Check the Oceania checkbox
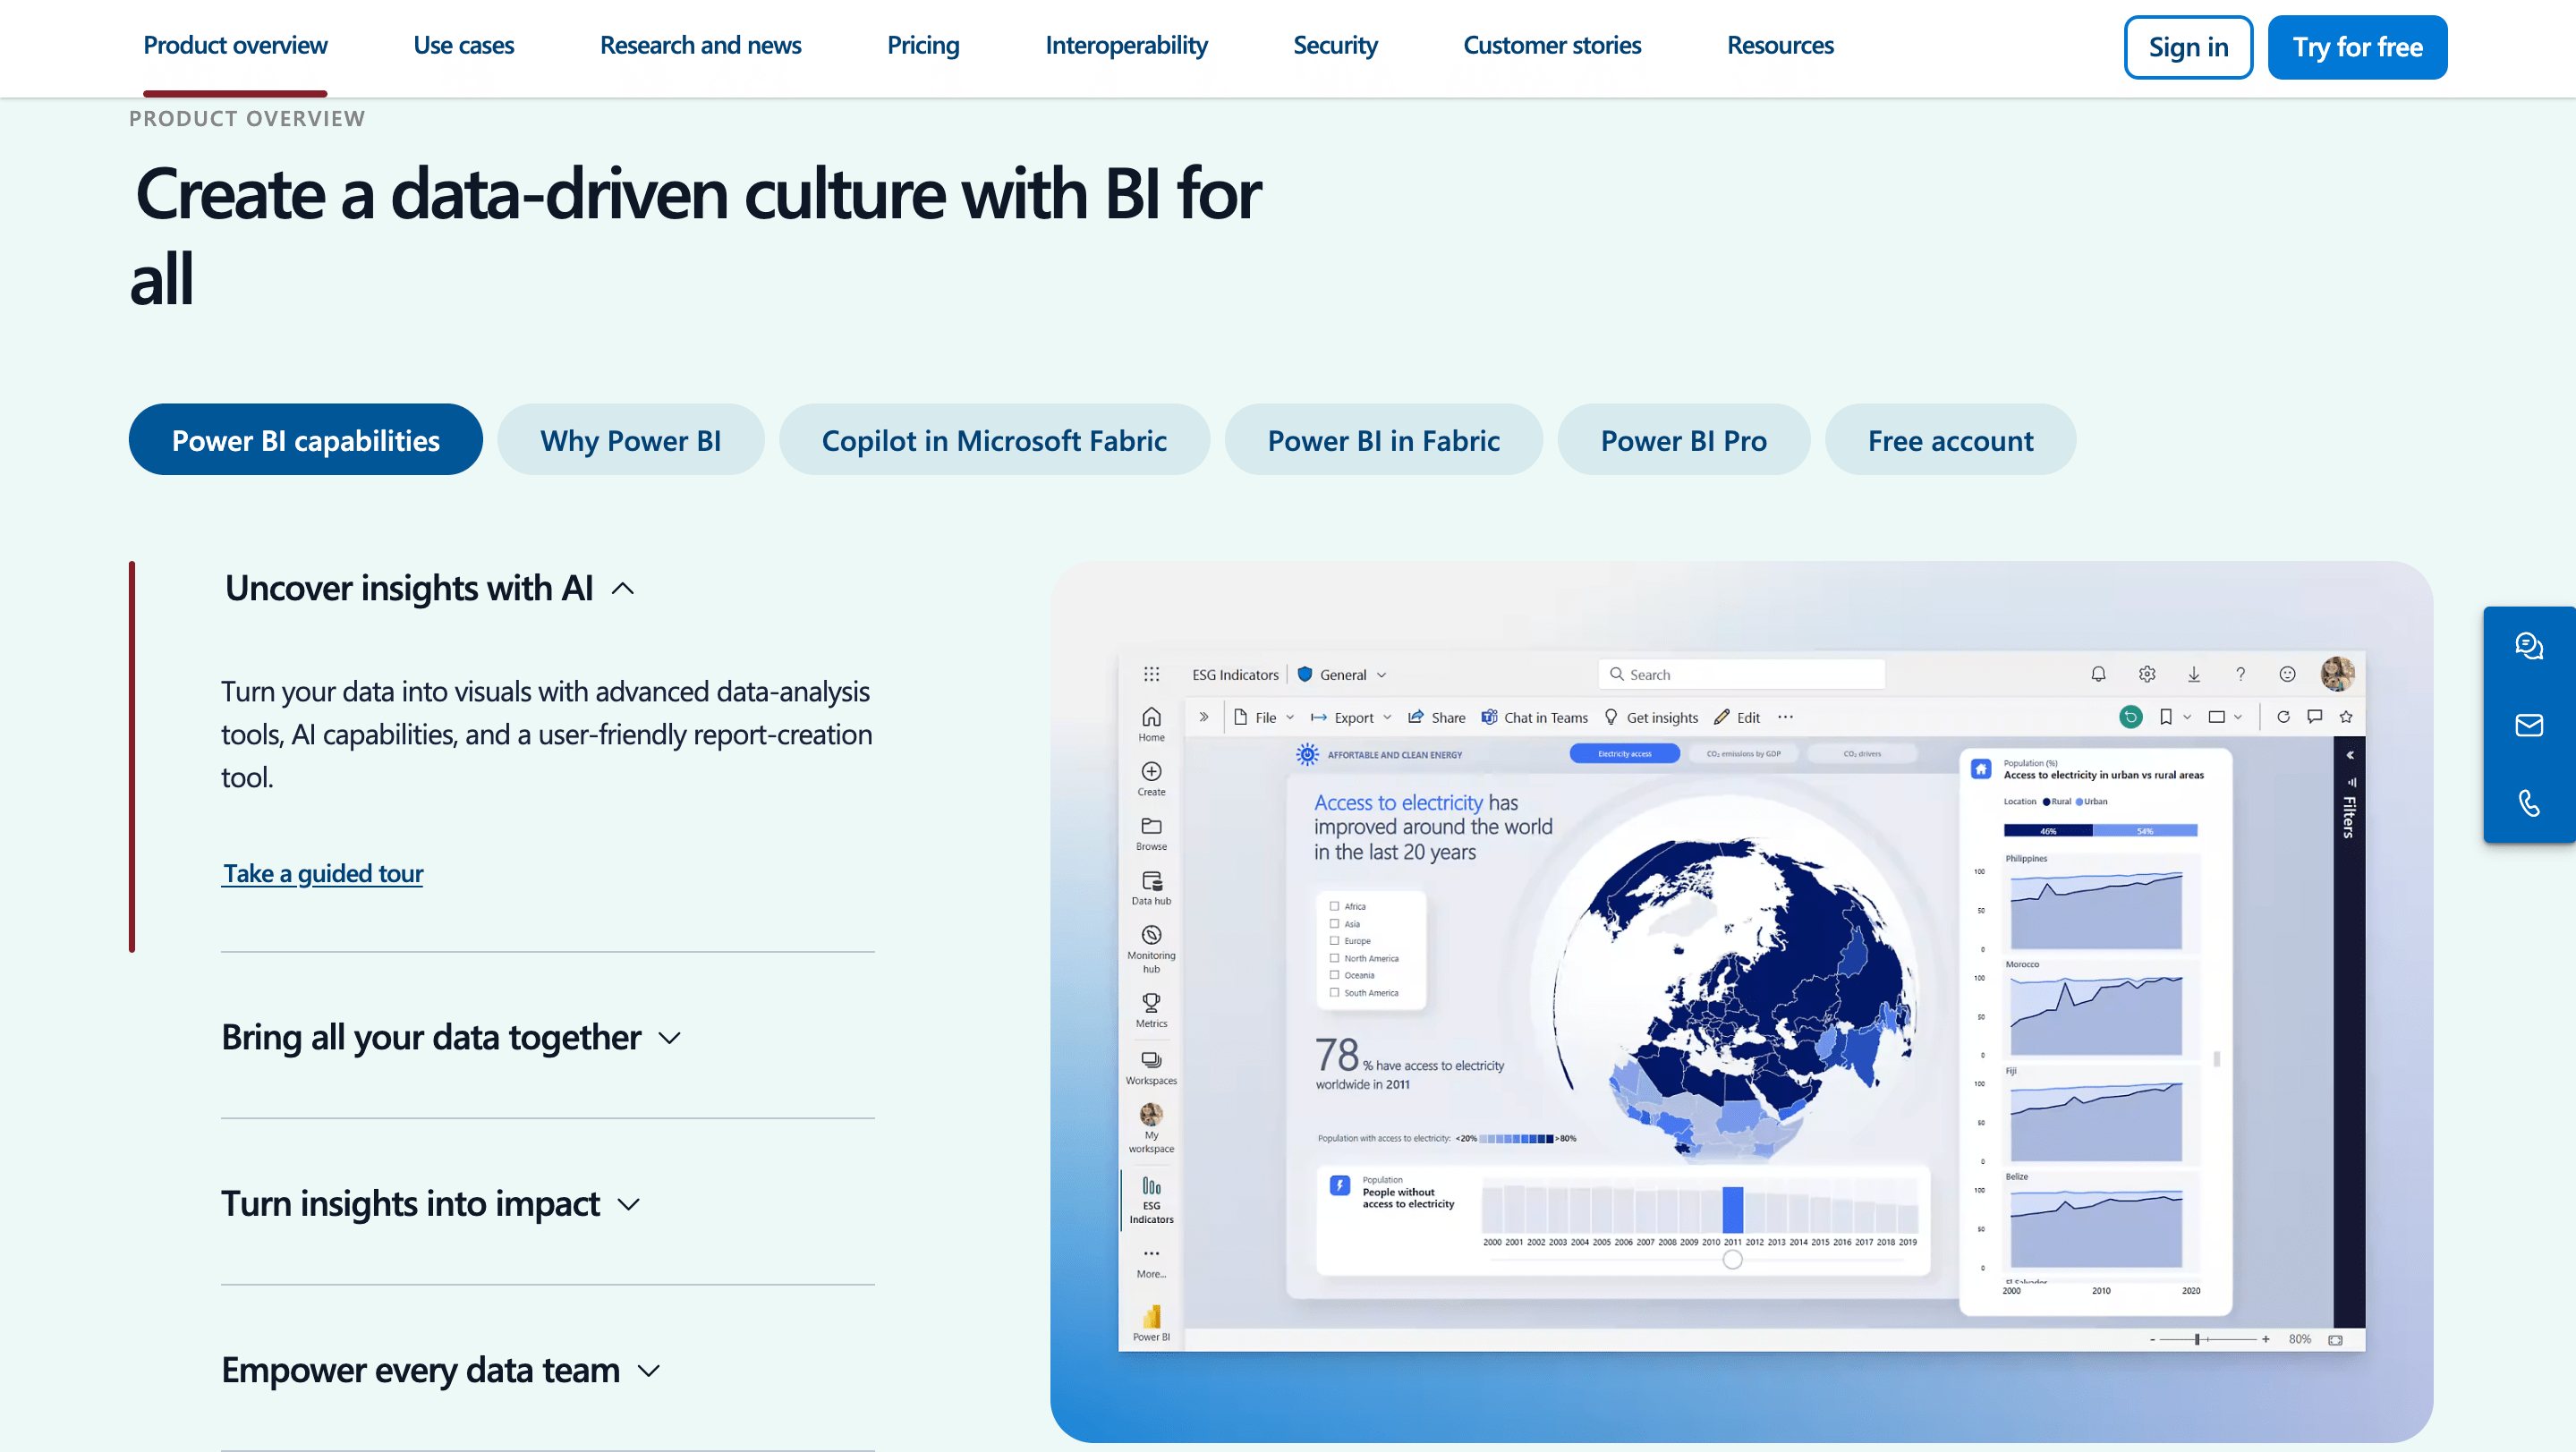 click(1334, 974)
